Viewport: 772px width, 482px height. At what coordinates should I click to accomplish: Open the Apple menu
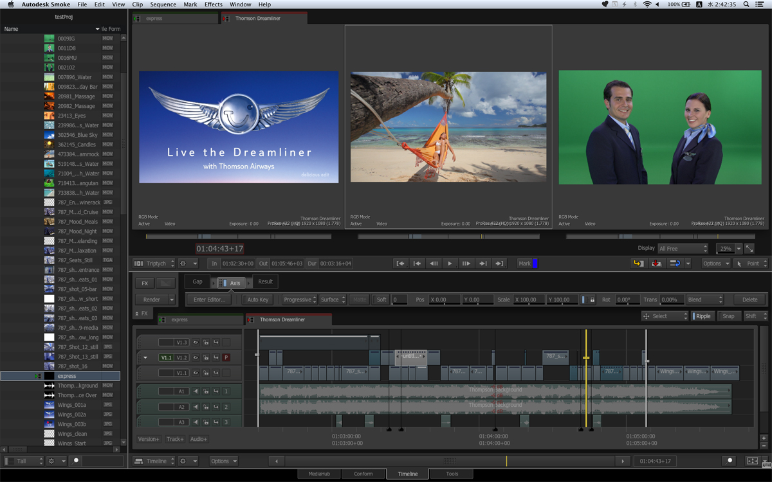(10, 4)
